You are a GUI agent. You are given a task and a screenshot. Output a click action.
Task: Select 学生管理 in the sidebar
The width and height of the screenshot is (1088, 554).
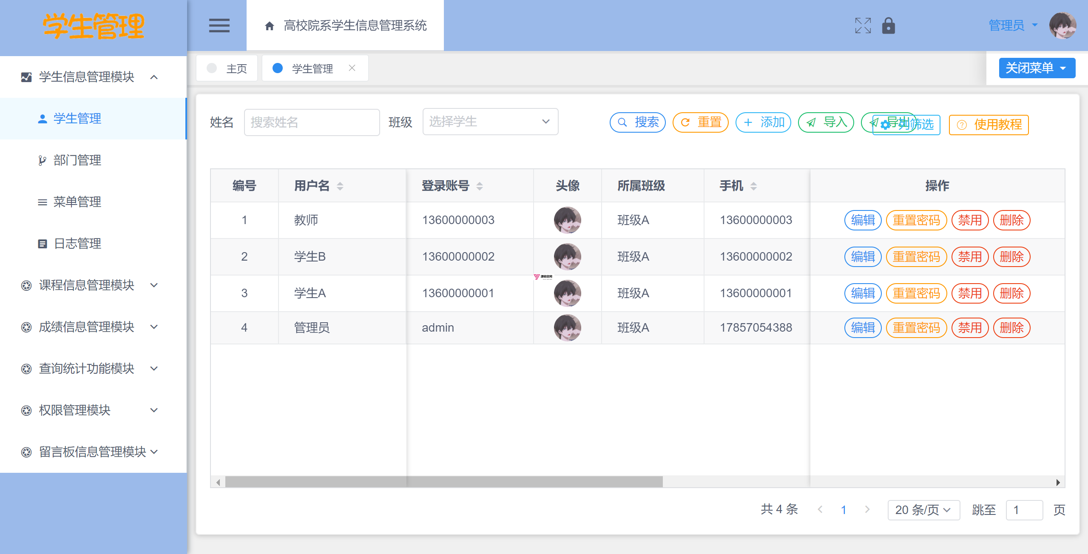pos(94,119)
